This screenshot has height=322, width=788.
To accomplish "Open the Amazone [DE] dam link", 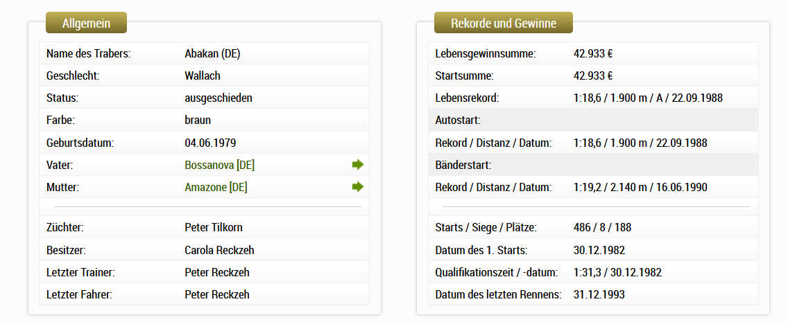I will [216, 188].
